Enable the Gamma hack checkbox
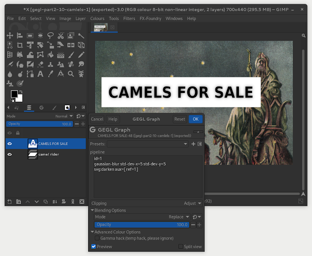The height and width of the screenshot is (256, 312). click(x=97, y=238)
